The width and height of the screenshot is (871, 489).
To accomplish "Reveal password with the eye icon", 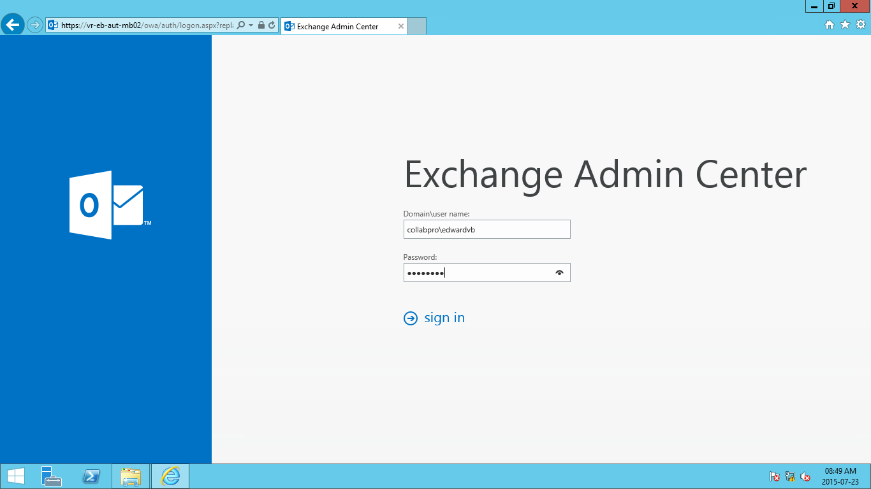I will coord(560,273).
